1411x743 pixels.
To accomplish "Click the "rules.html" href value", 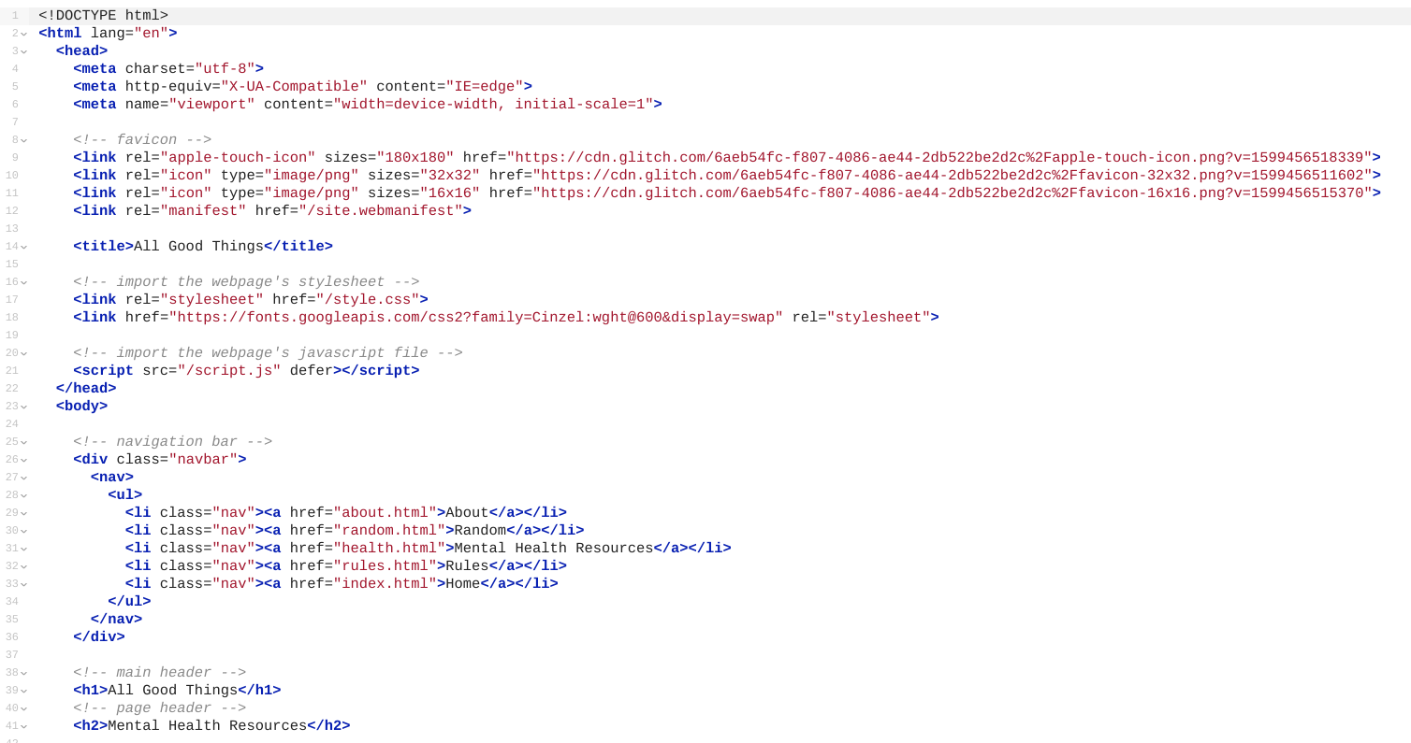I will click(x=385, y=566).
